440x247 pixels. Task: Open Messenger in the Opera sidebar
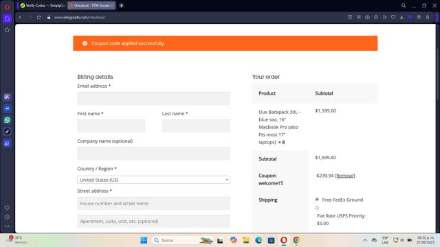[7, 108]
